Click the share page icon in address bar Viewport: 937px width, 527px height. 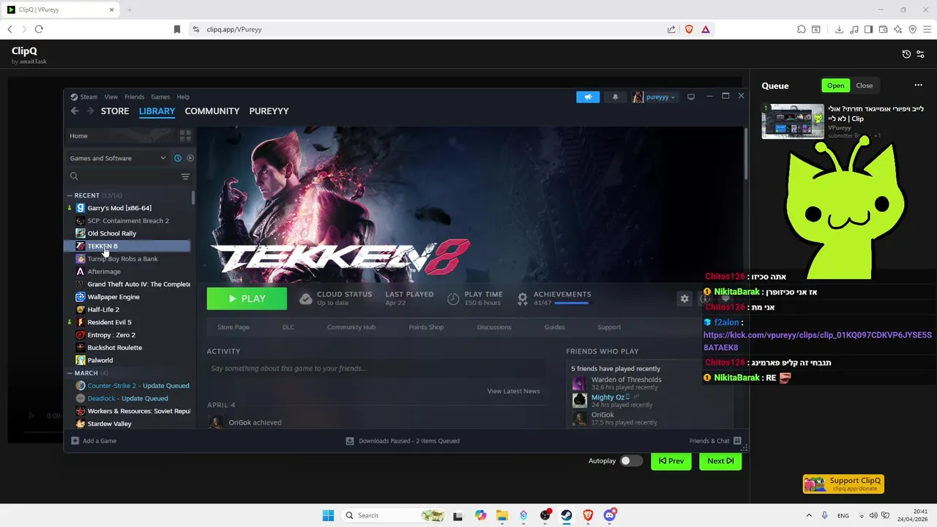click(671, 29)
